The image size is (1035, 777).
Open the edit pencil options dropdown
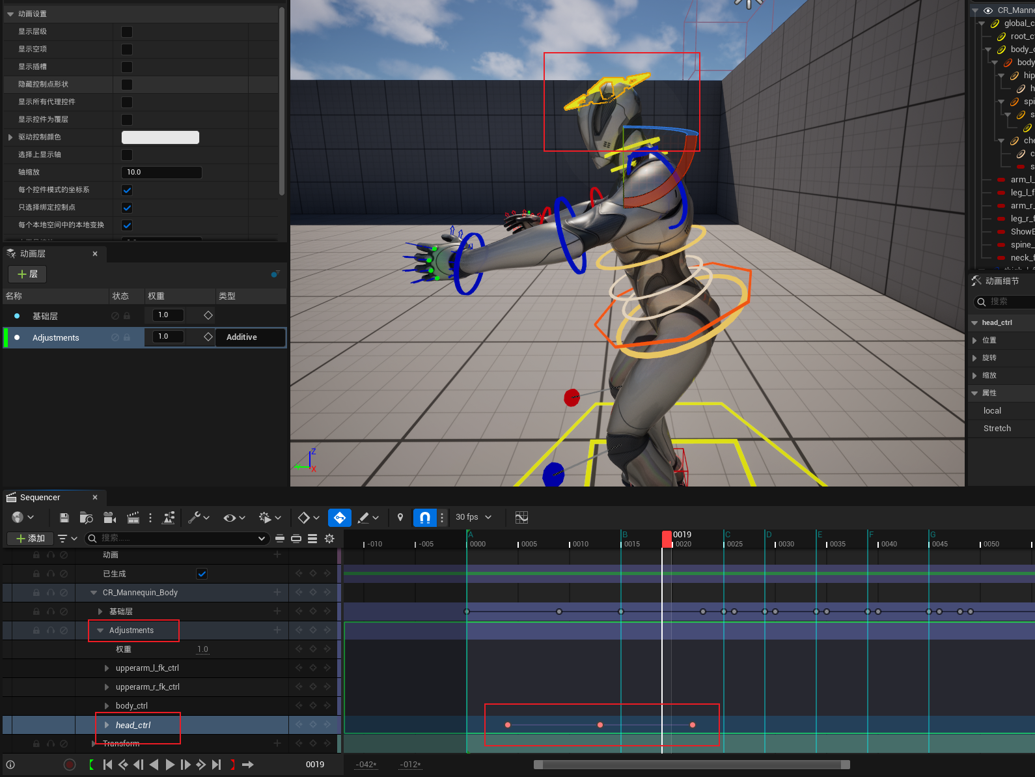pos(368,518)
